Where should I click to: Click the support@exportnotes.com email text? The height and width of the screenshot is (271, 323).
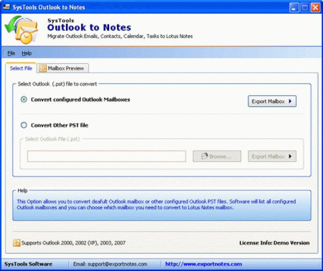click(117, 264)
